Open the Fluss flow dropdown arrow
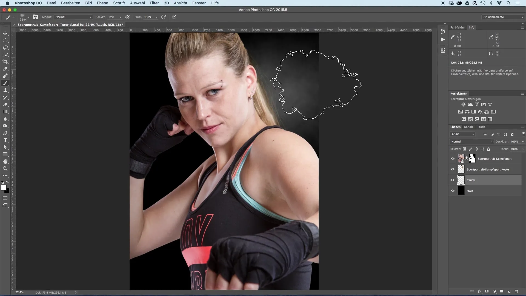526x296 pixels. click(x=156, y=17)
